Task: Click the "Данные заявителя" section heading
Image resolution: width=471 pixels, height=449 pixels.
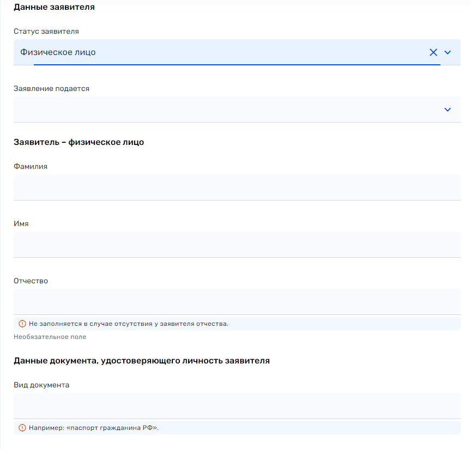Action: click(54, 8)
